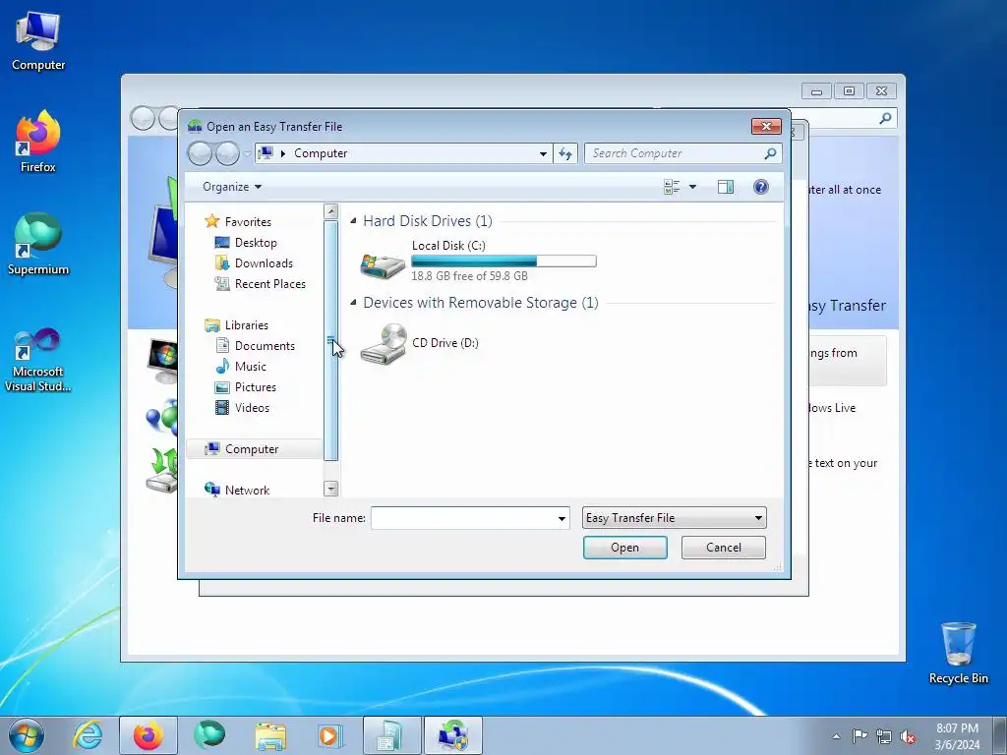This screenshot has height=755, width=1007.
Task: Click the navigation pane scroll up arrow
Action: click(330, 211)
